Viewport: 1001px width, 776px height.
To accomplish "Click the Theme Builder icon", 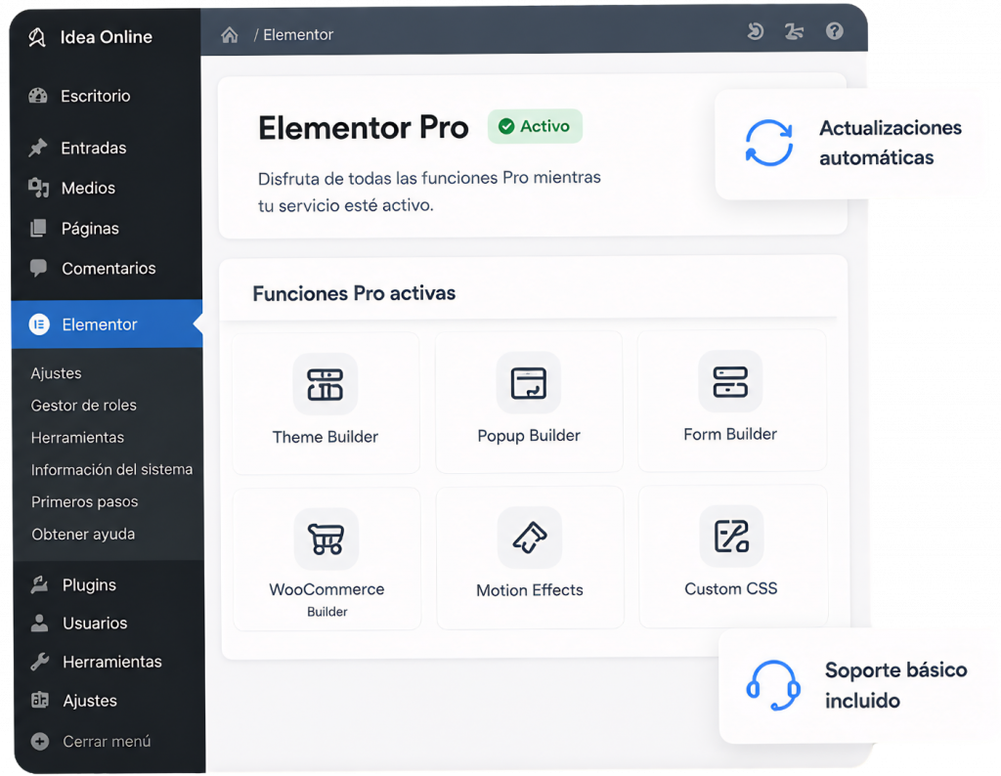I will (325, 384).
